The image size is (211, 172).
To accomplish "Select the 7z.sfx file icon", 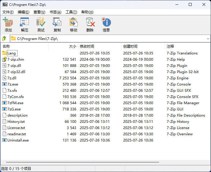I will (x=4, y=90).
